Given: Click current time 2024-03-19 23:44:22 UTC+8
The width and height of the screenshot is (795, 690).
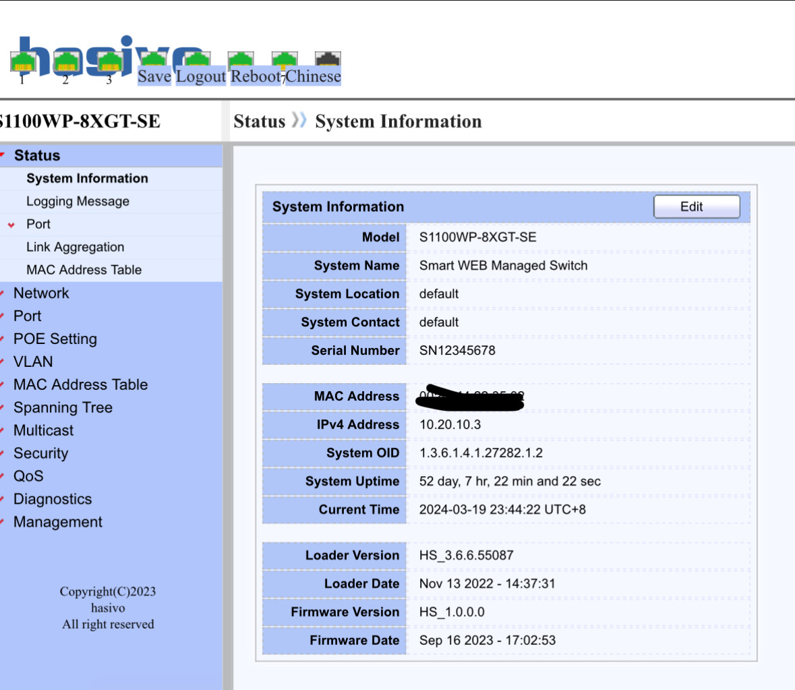Looking at the screenshot, I should pos(502,509).
